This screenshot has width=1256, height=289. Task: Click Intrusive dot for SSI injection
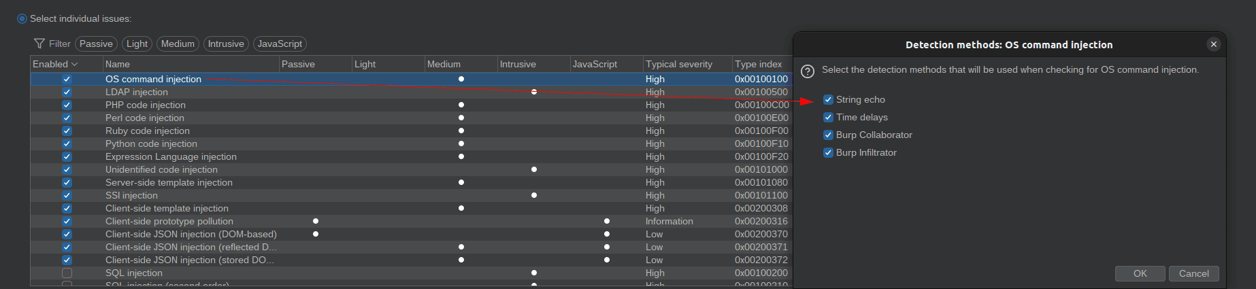click(x=534, y=195)
